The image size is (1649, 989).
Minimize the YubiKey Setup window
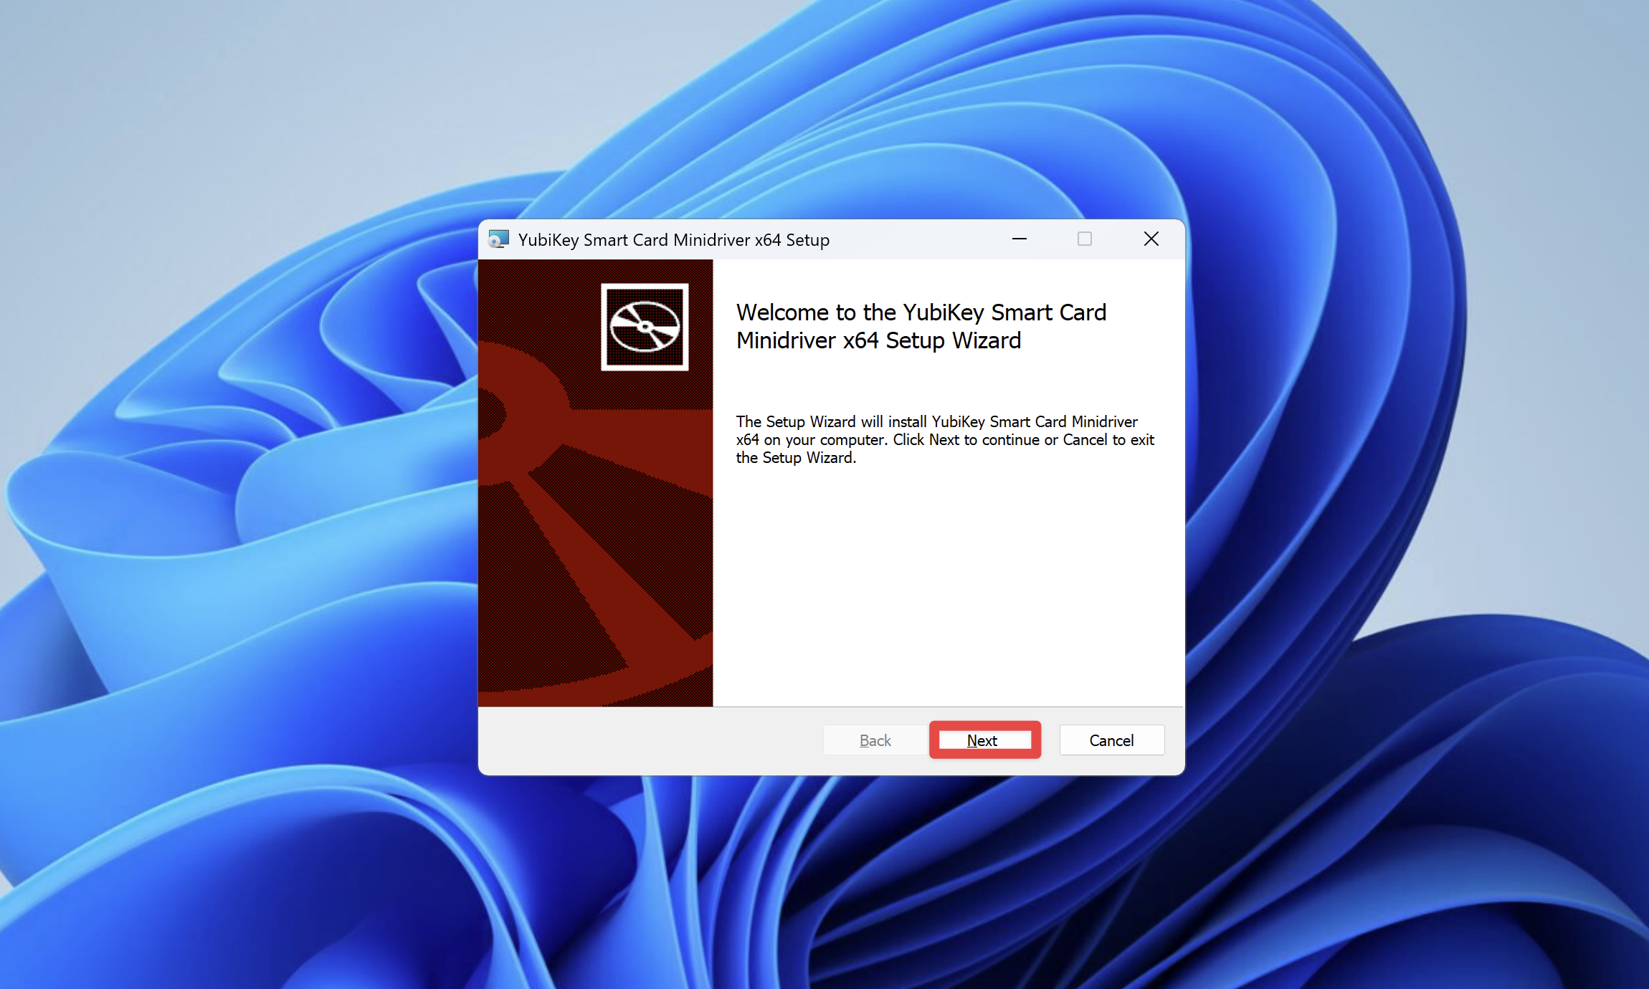[1020, 239]
